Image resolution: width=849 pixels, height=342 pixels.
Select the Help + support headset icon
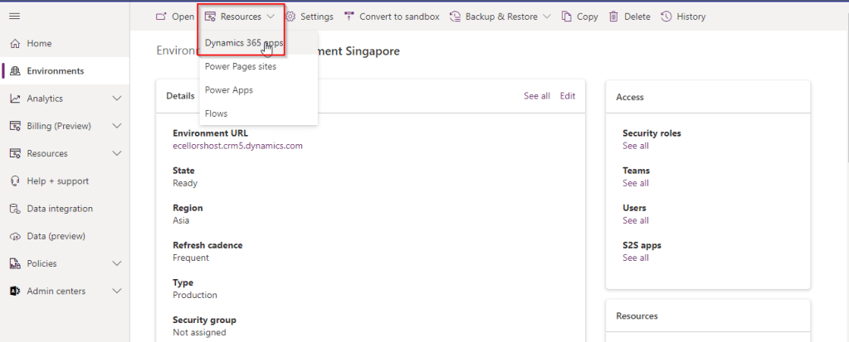15,181
